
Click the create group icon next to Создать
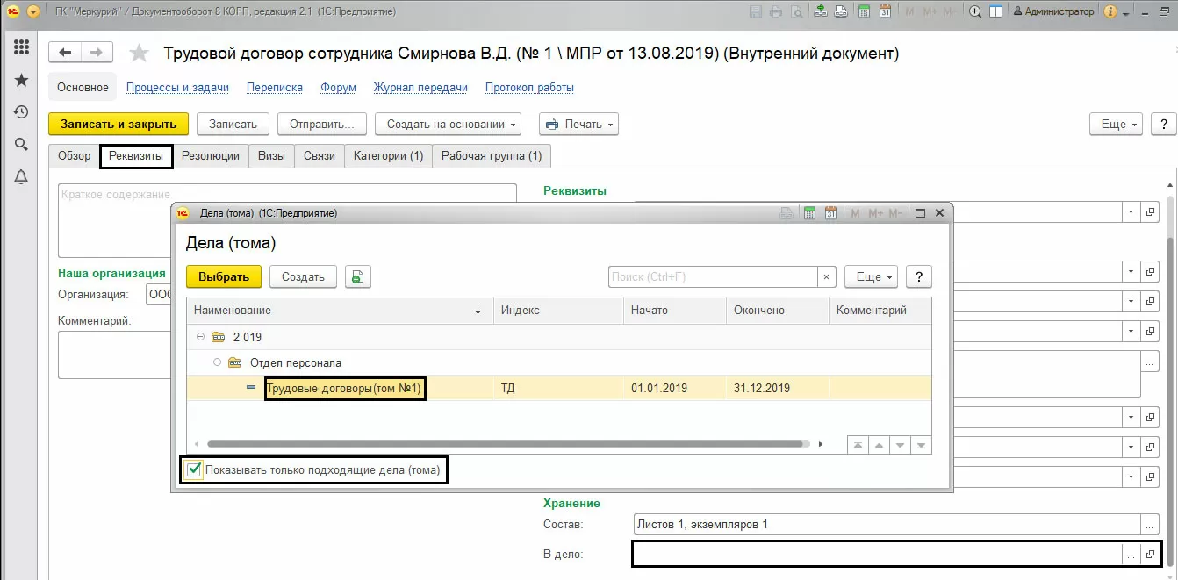point(357,276)
